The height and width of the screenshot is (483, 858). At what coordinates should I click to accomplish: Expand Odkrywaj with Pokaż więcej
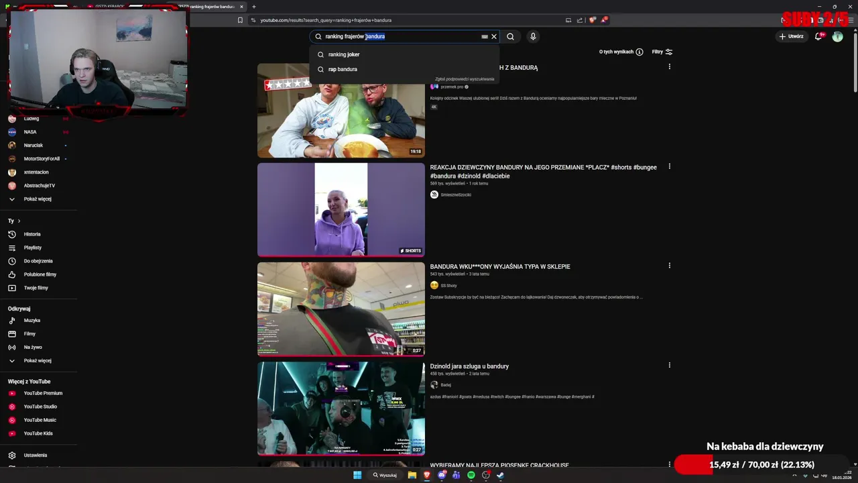click(x=38, y=361)
